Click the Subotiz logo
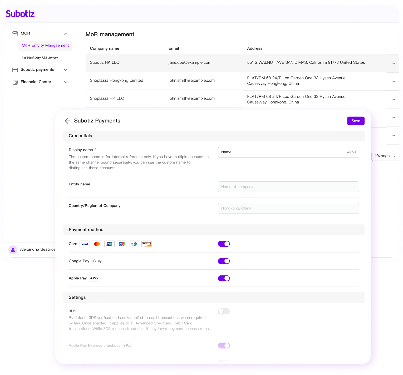The image size is (403, 375). click(x=20, y=14)
